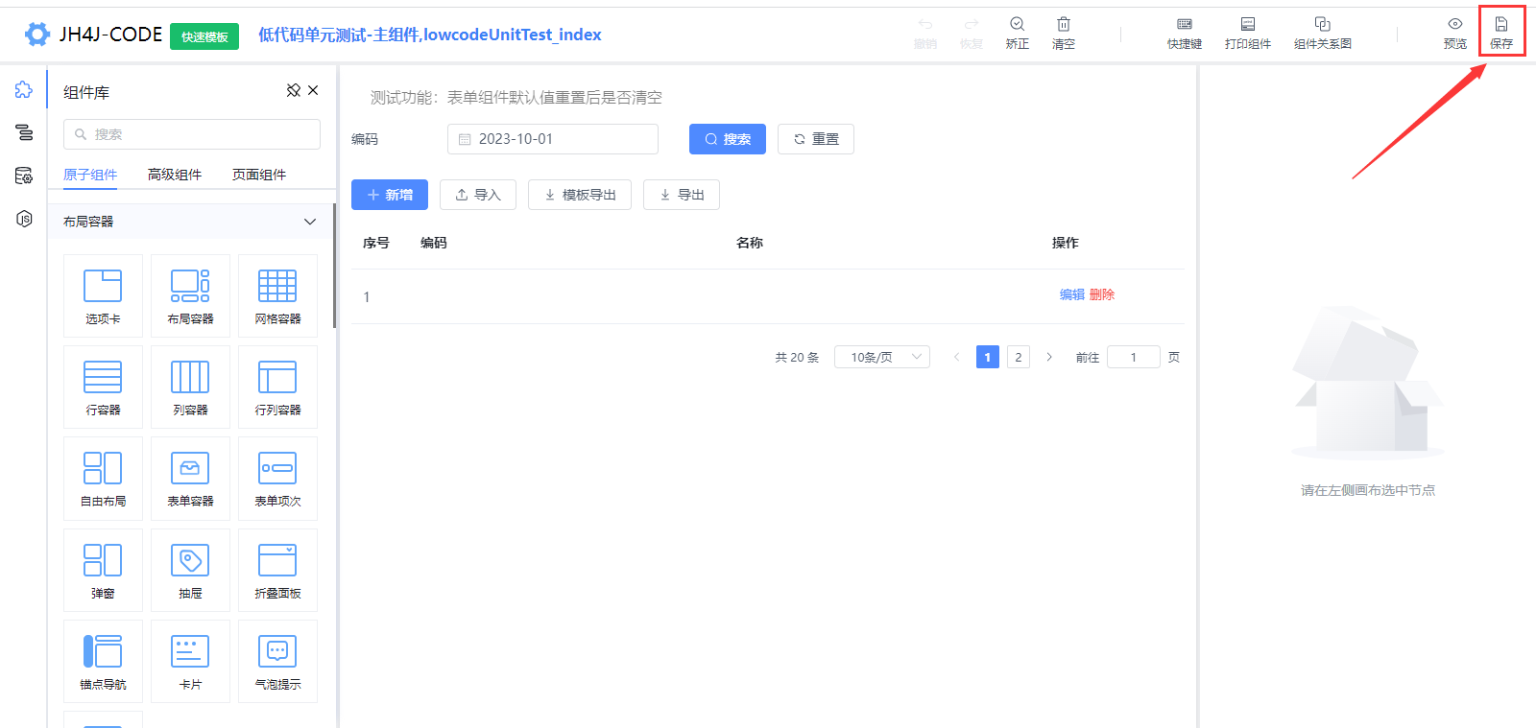The height and width of the screenshot is (728, 1536).
Task: Select the Dialog (弹窗) component
Action: pyautogui.click(x=103, y=570)
